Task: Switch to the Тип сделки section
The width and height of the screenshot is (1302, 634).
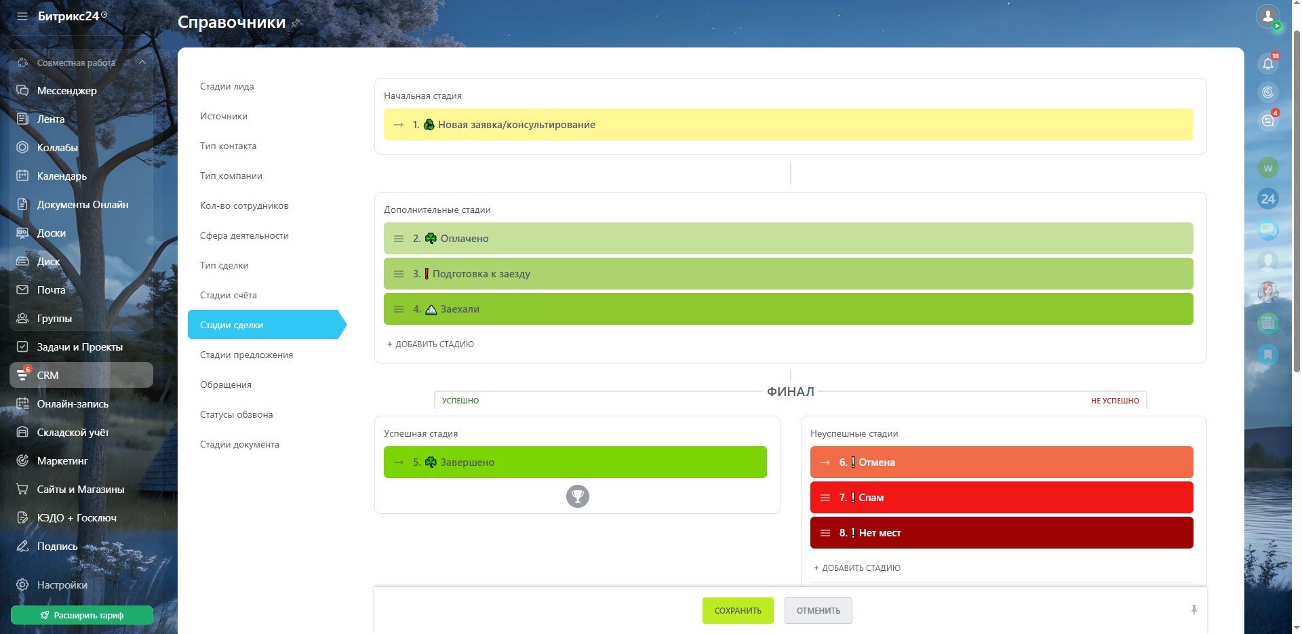Action: click(224, 266)
